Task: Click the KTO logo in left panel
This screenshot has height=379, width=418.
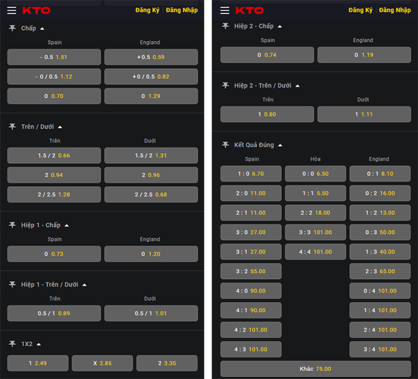Action: (36, 11)
